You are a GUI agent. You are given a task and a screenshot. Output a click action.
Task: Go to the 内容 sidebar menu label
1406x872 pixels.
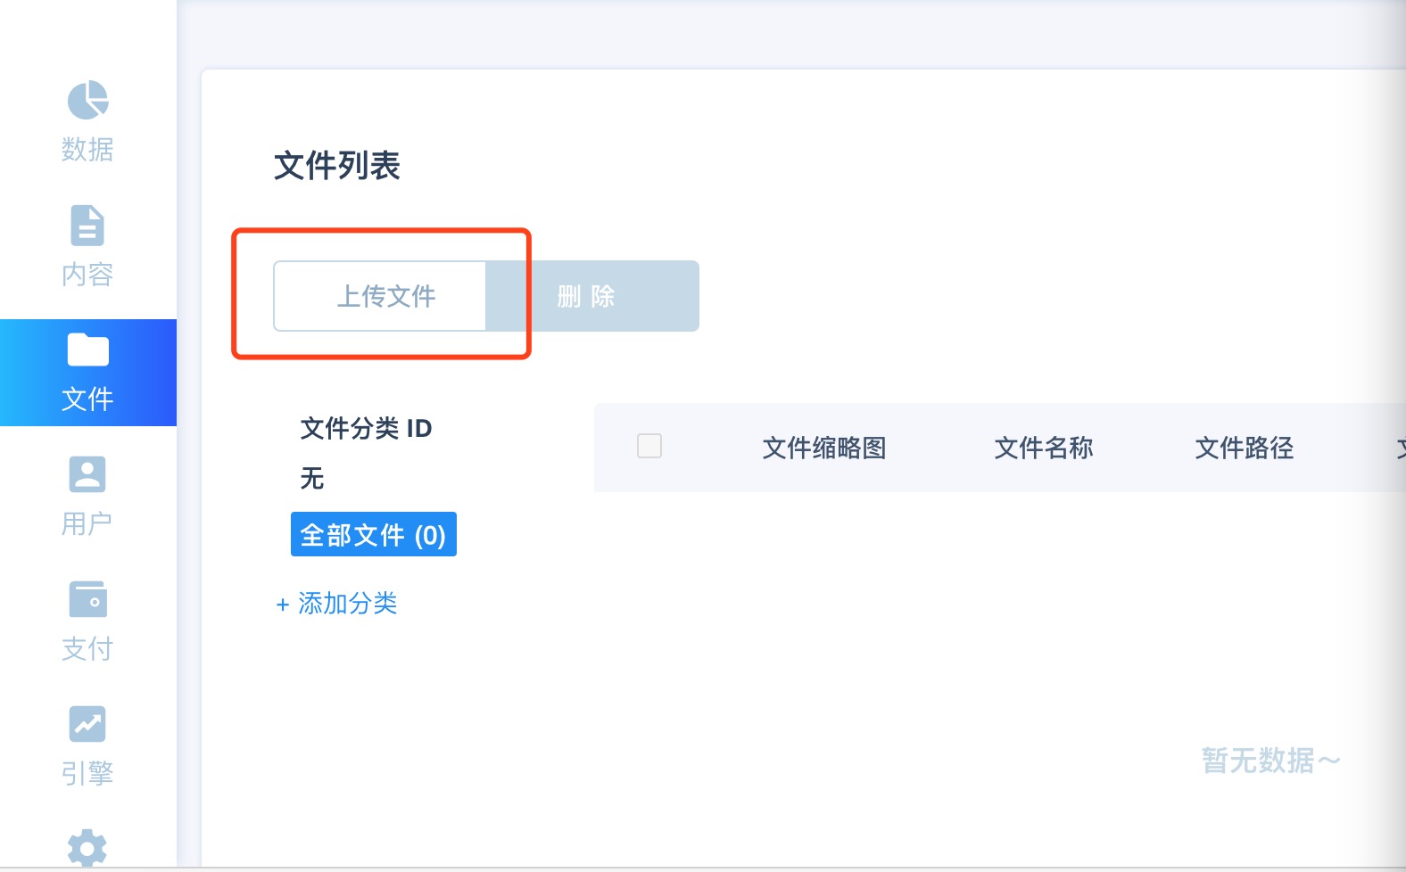[x=87, y=274]
